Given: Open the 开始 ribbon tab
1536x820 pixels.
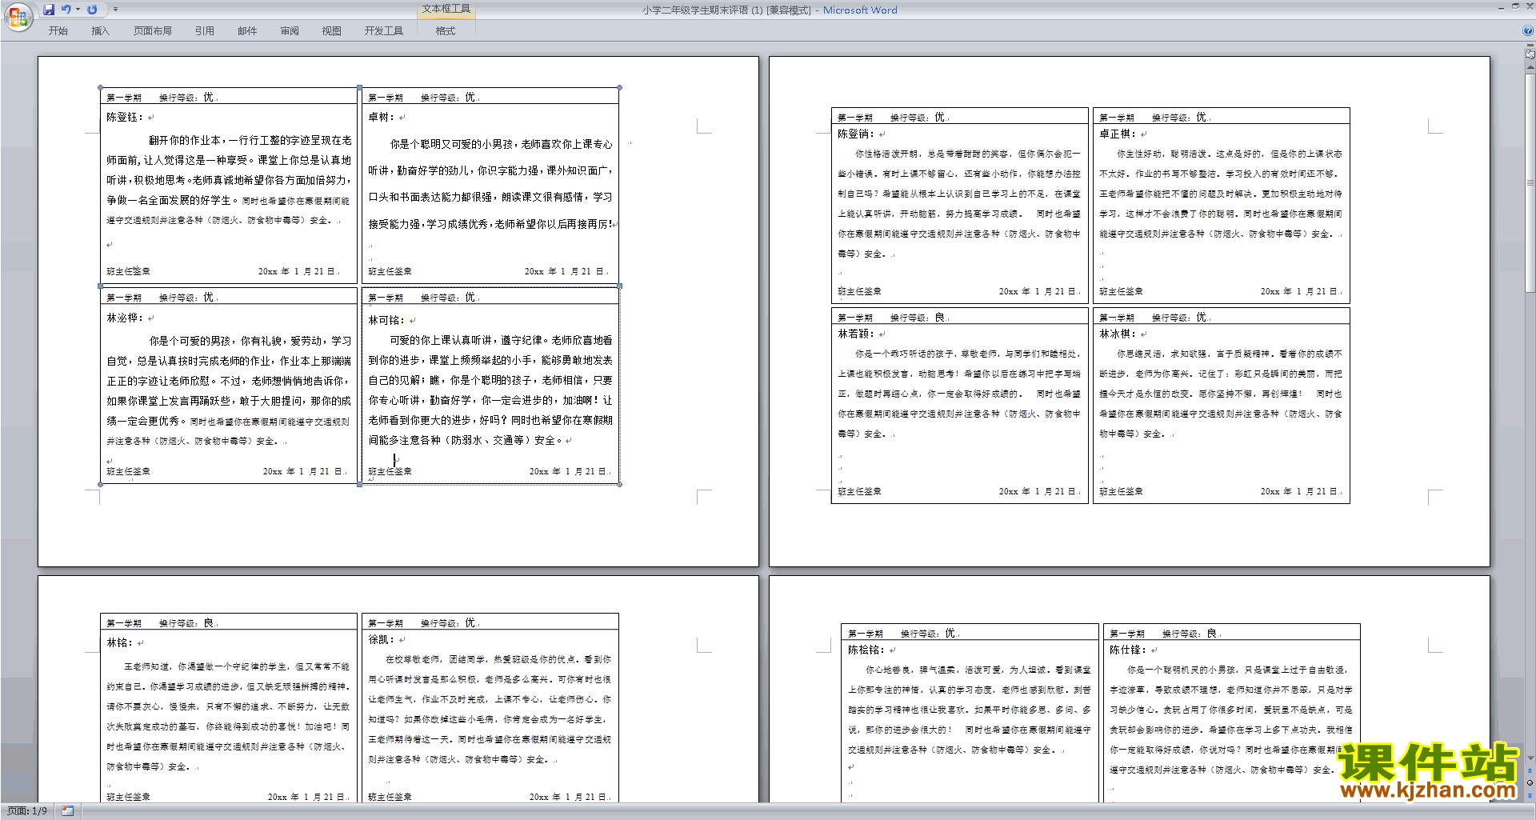Looking at the screenshot, I should point(58,30).
